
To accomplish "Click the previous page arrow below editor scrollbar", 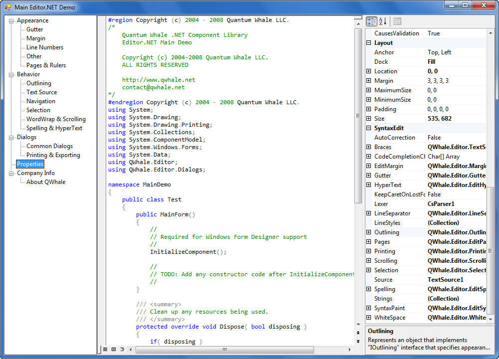I will (358, 333).
